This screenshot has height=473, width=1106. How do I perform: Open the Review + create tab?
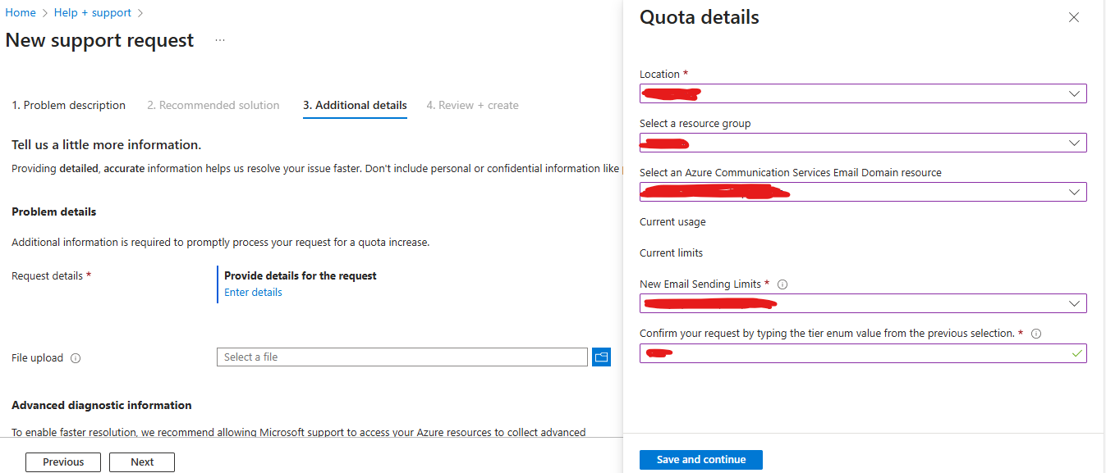point(473,105)
